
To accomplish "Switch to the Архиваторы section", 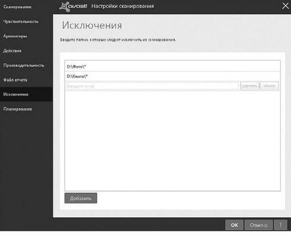I will (x=15, y=36).
